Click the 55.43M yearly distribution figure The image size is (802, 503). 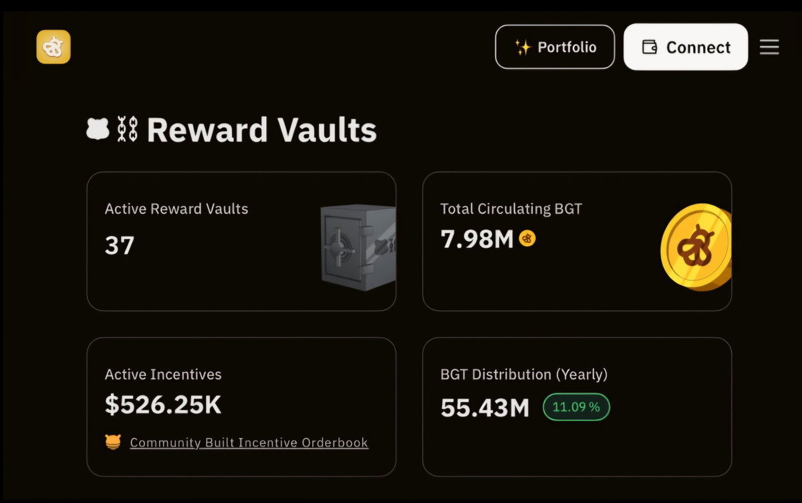tap(485, 407)
